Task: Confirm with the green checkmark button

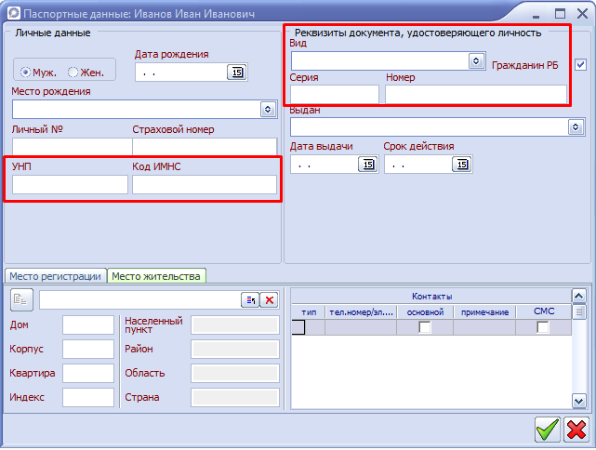Action: (x=547, y=429)
